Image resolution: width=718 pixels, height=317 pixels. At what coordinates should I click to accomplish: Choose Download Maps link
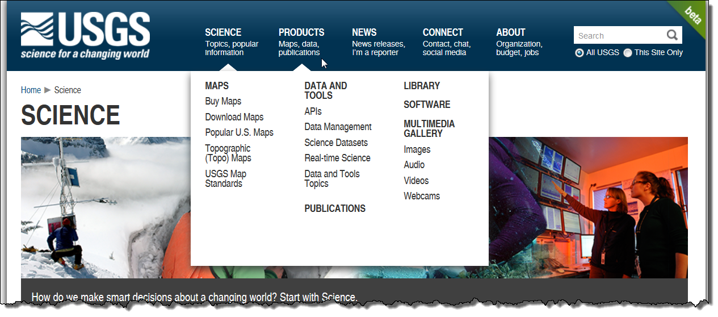pyautogui.click(x=234, y=117)
